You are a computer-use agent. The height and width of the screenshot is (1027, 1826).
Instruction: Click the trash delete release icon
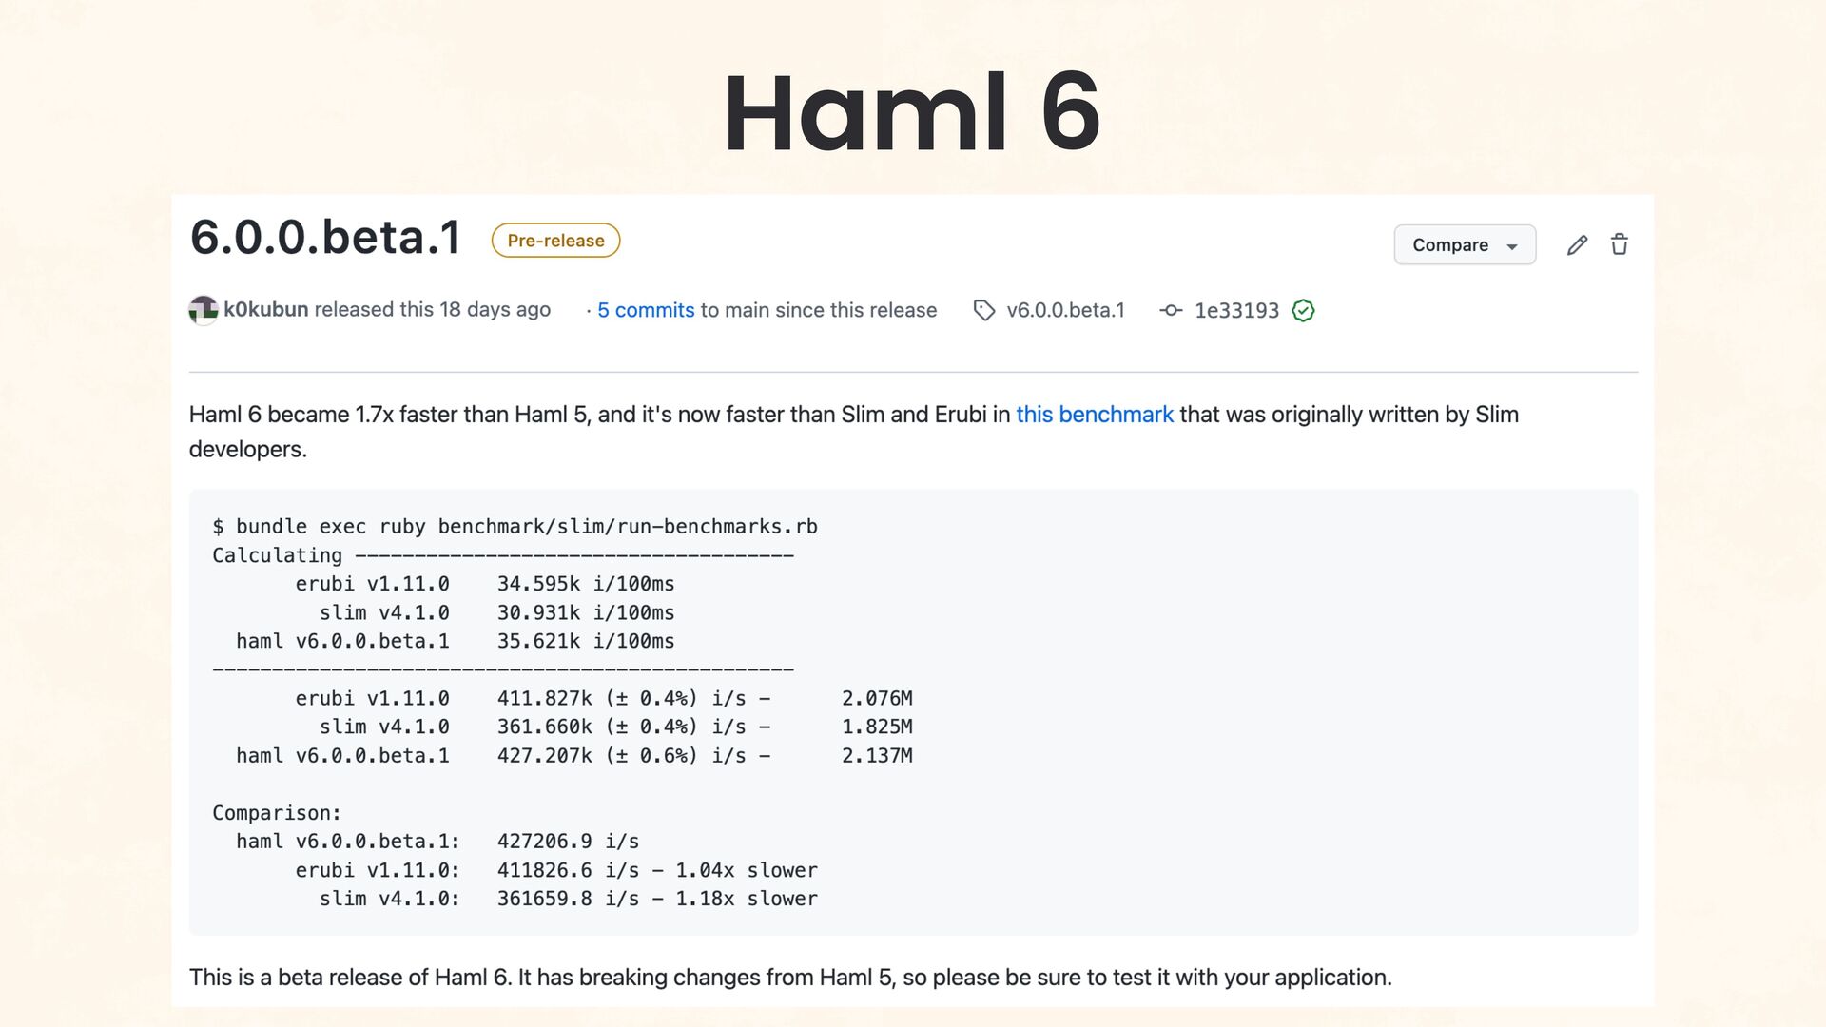pyautogui.click(x=1620, y=244)
